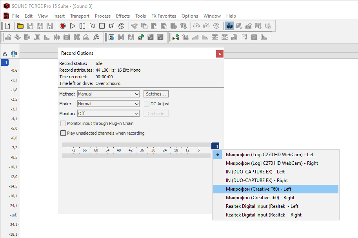358x238 pixels.
Task: Click the Crop/Trim icon in the toolbar
Action: click(x=184, y=26)
